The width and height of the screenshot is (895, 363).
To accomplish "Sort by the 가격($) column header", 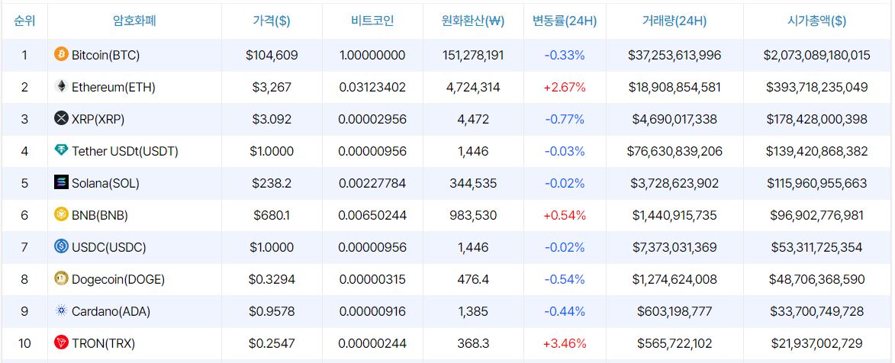I will tap(272, 21).
